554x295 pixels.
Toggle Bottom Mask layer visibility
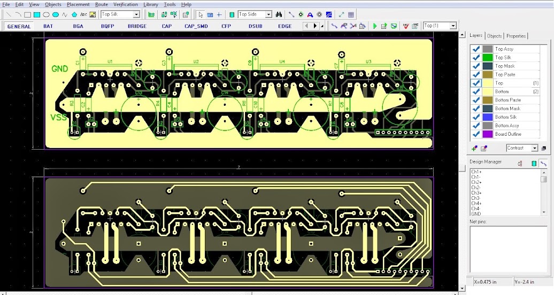475,108
